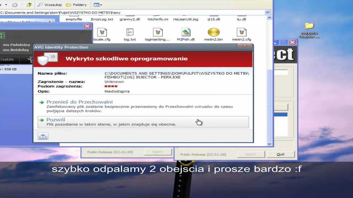Toggle the Foldery pane button

pyautogui.click(x=76, y=5)
